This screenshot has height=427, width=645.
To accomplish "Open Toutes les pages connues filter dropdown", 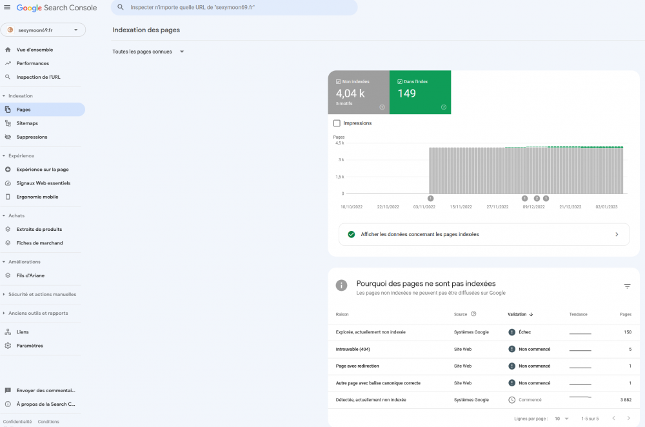I will 148,52.
